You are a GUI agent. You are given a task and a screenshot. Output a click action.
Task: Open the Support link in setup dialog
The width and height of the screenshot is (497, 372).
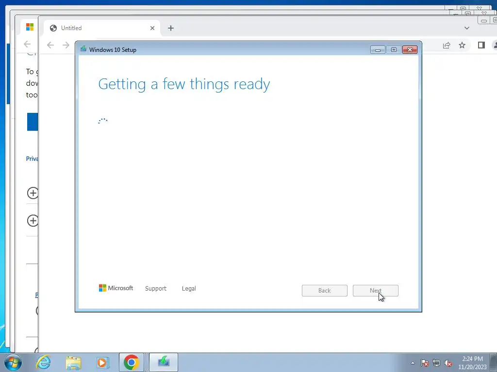point(156,289)
